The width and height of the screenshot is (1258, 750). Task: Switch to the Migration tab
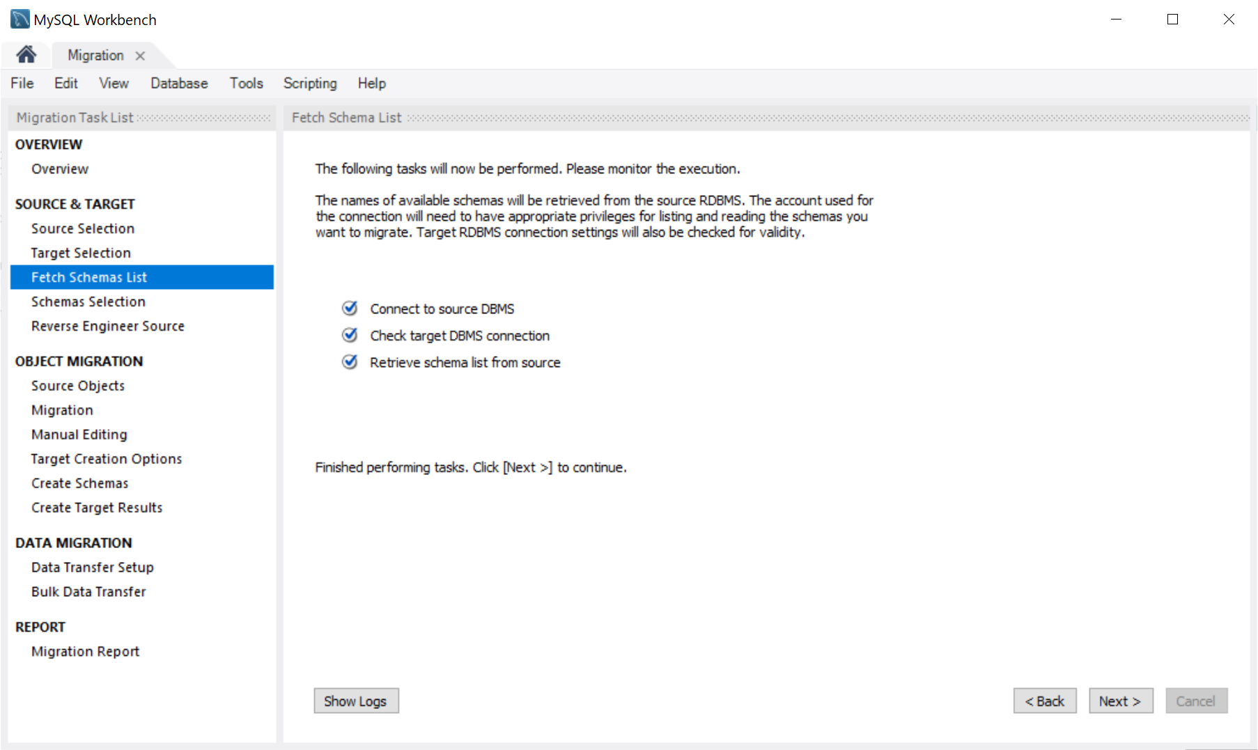95,56
